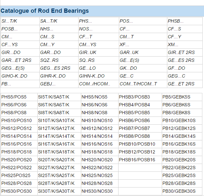Open the SA...T/K series link
The height and width of the screenshot is (196, 204).
49,21
